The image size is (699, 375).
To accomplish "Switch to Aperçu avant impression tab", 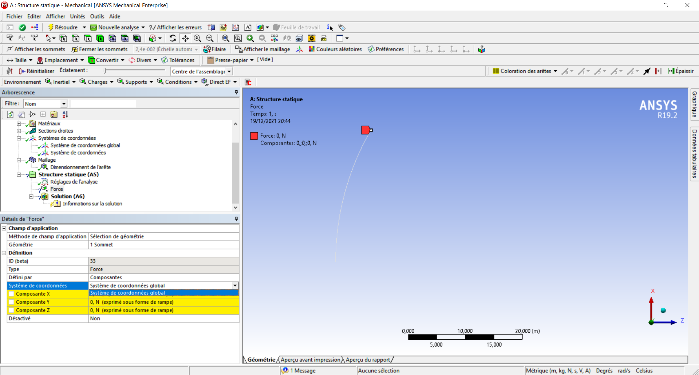I will (311, 360).
